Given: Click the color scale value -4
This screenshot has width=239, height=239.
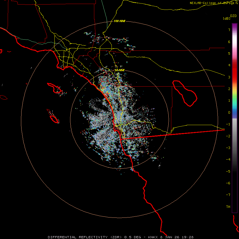Looking at the screenshot, I should 228,160.
